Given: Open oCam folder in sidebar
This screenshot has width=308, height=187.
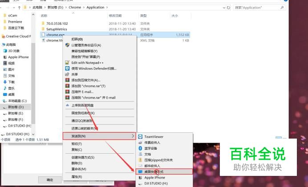Looking at the screenshot, I should 12,16.
